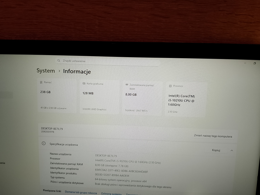Collapse the Specyfikacja urządzenia section chevron
The height and width of the screenshot is (195, 260).
pos(232,150)
